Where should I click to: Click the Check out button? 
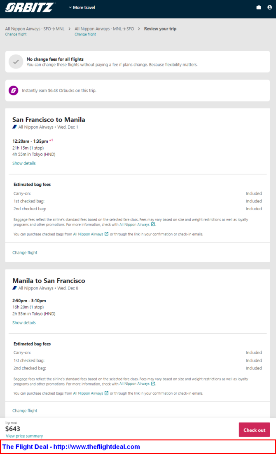(x=254, y=430)
